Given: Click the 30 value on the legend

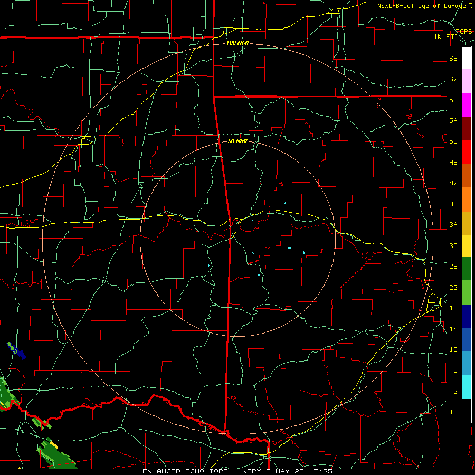Looking at the screenshot, I should tap(453, 245).
